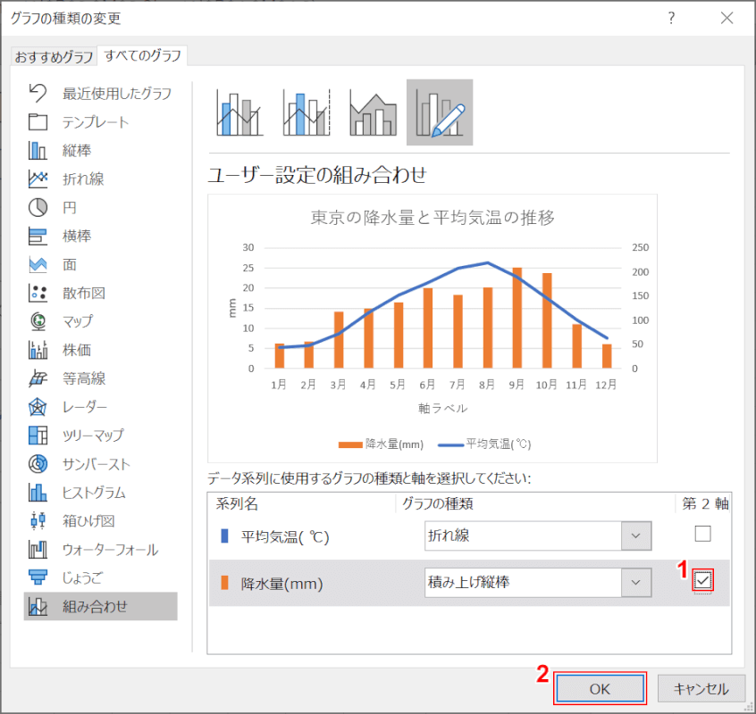Viewport: 756px width, 714px height.
Task: Click the キャンセル button
Action: point(701,688)
